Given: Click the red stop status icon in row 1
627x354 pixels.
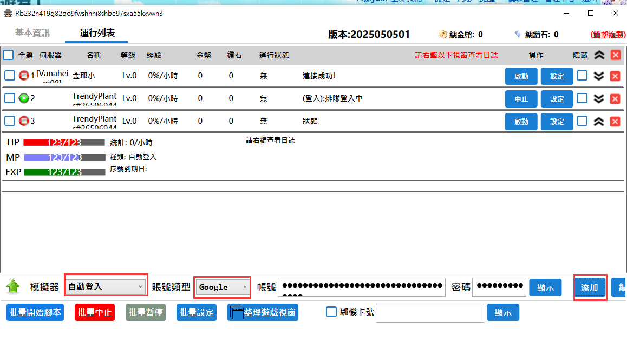Looking at the screenshot, I should [x=24, y=76].
